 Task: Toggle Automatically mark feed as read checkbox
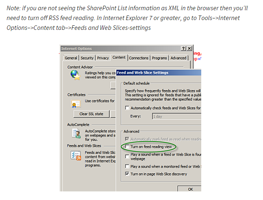point(127,139)
